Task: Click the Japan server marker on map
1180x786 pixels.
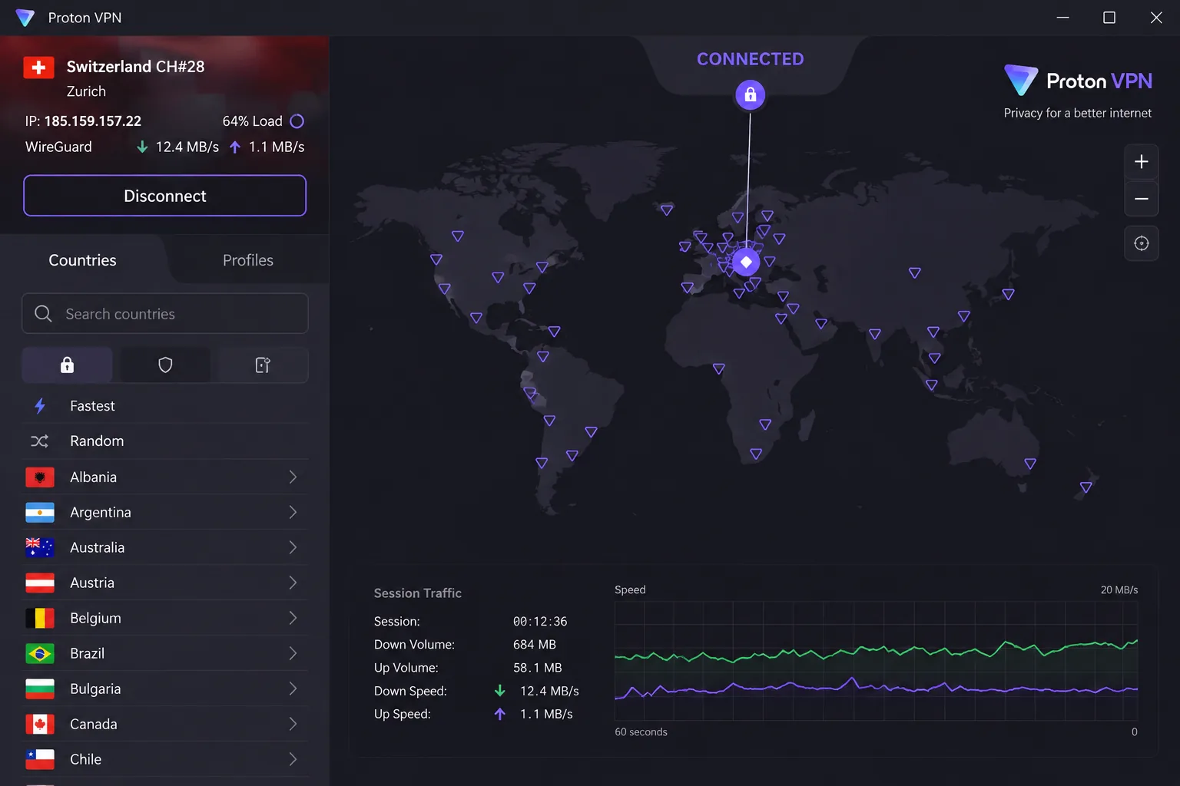Action: coord(1008,294)
